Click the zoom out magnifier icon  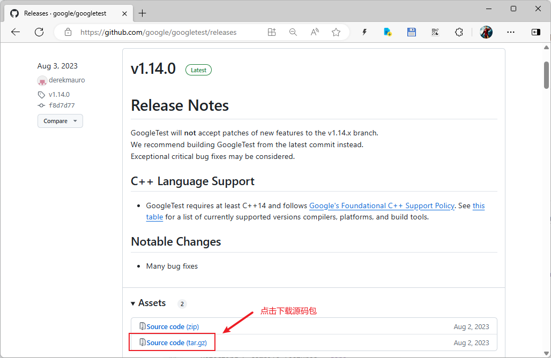click(x=293, y=32)
